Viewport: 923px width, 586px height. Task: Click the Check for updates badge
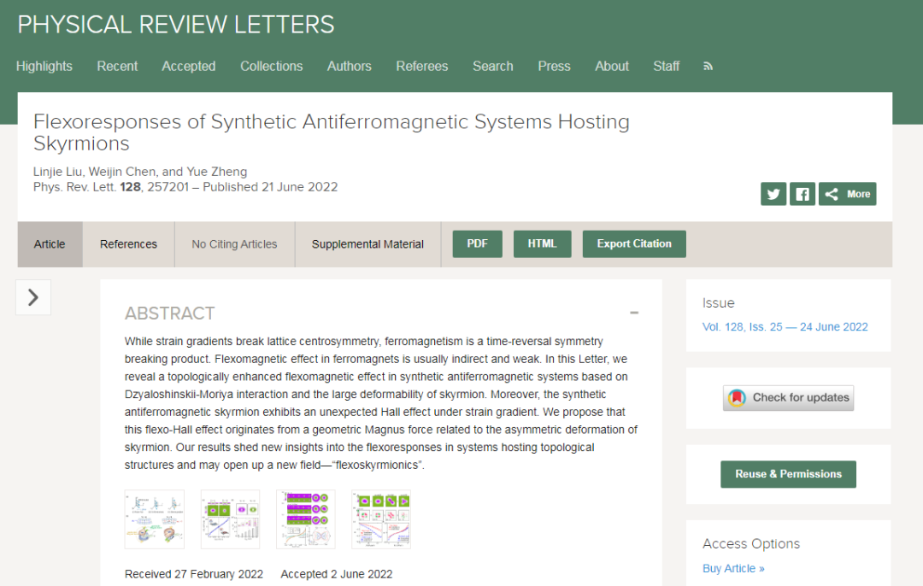pos(788,398)
